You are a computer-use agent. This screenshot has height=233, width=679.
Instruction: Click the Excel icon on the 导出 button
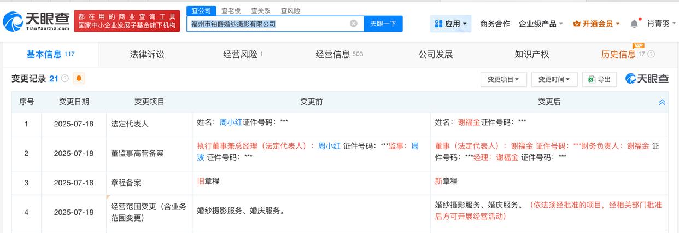coord(592,79)
